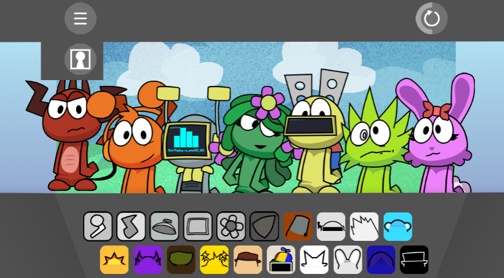
Task: Pick the silver bucket on brown icon
Action: pyautogui.click(x=298, y=226)
